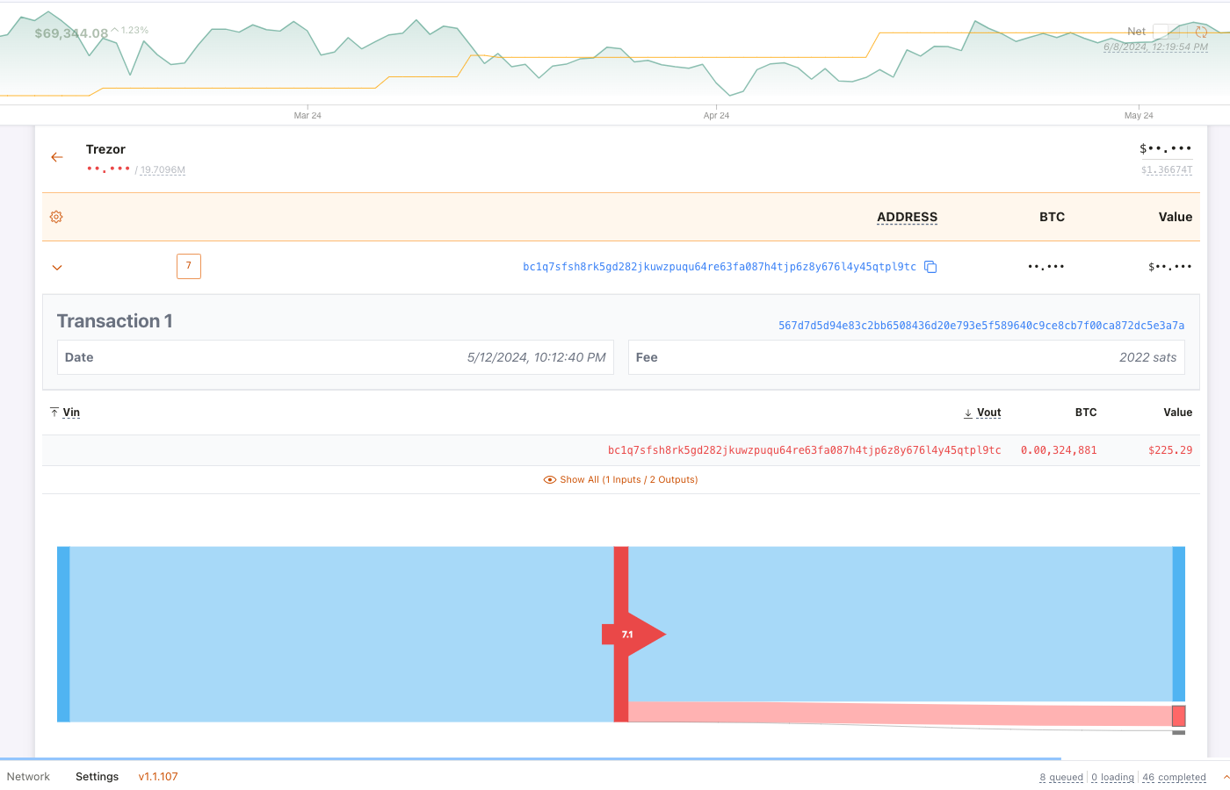Screen dimensions: 1230x790
Task: Expand the transaction row chevron for the address
Action: coord(56,268)
